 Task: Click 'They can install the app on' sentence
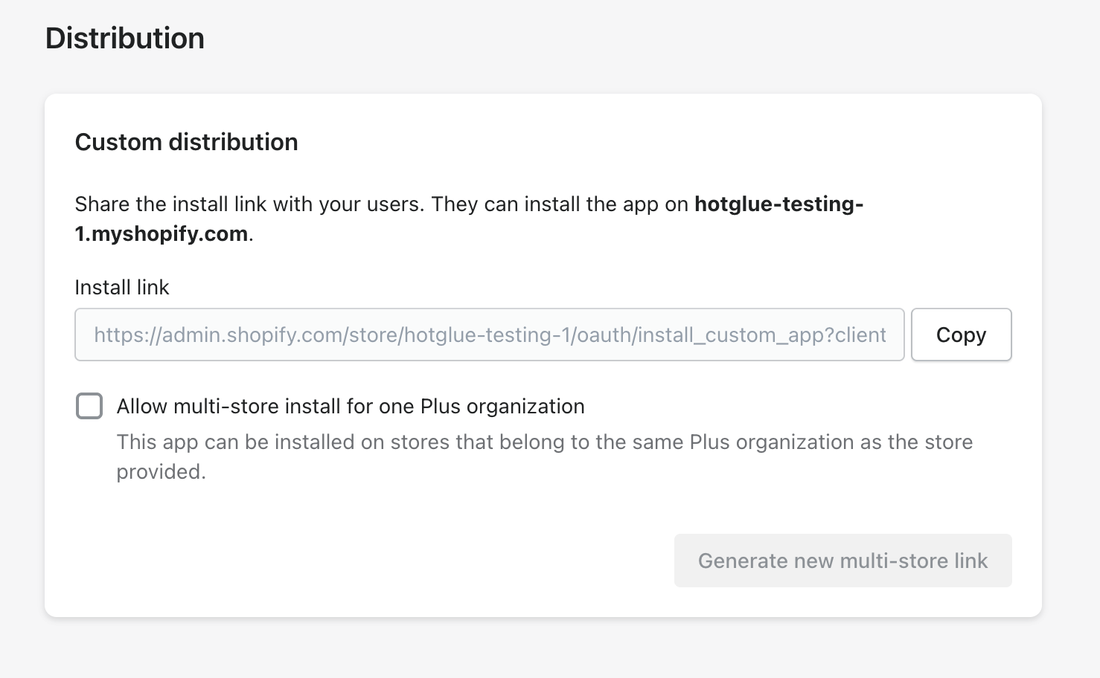[560, 204]
